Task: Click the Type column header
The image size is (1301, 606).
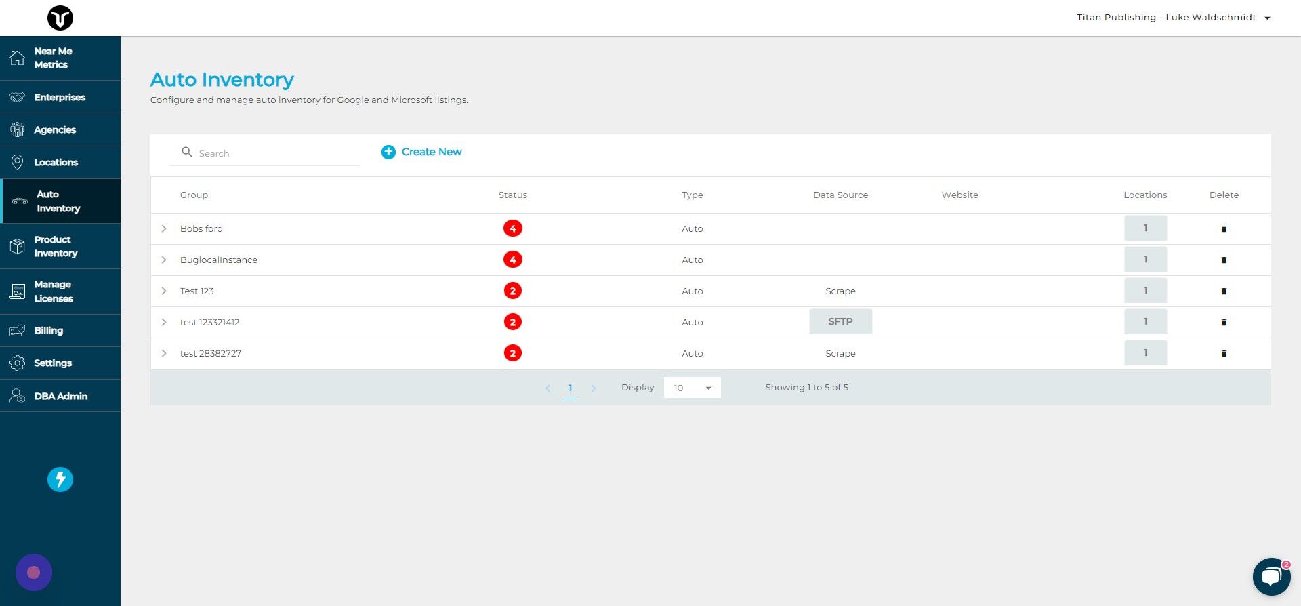Action: point(693,195)
